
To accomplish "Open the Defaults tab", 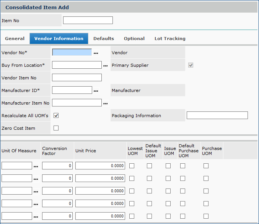I will tap(104, 39).
